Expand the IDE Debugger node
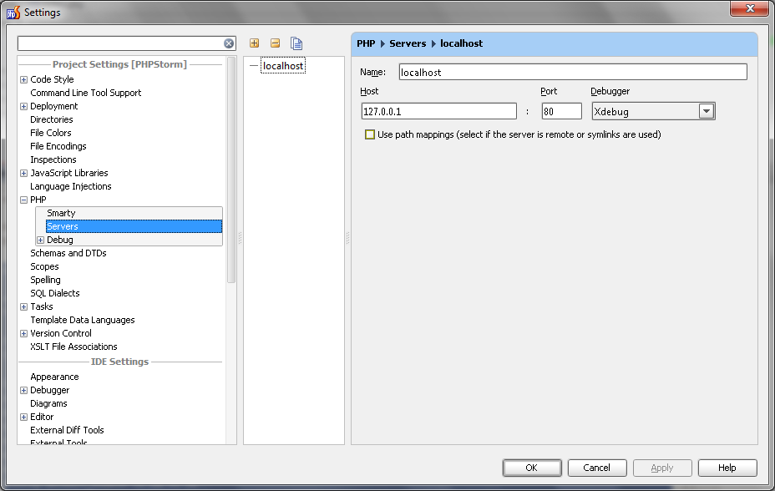Image resolution: width=775 pixels, height=491 pixels. [23, 390]
